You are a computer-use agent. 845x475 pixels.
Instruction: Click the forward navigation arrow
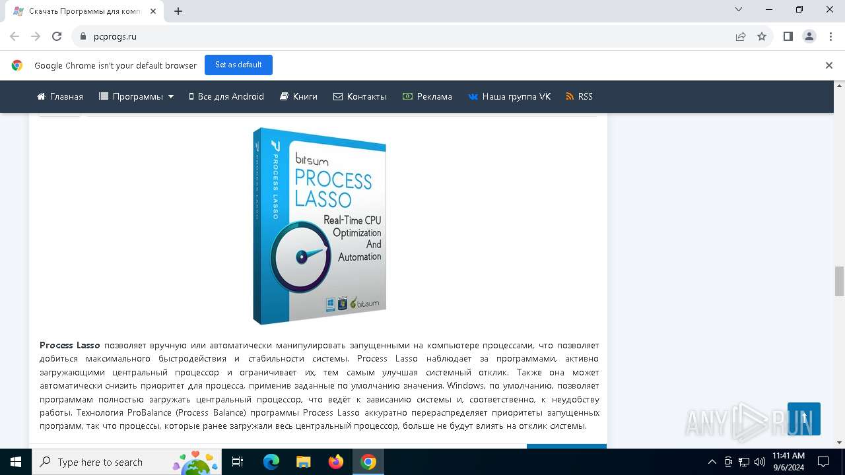36,36
